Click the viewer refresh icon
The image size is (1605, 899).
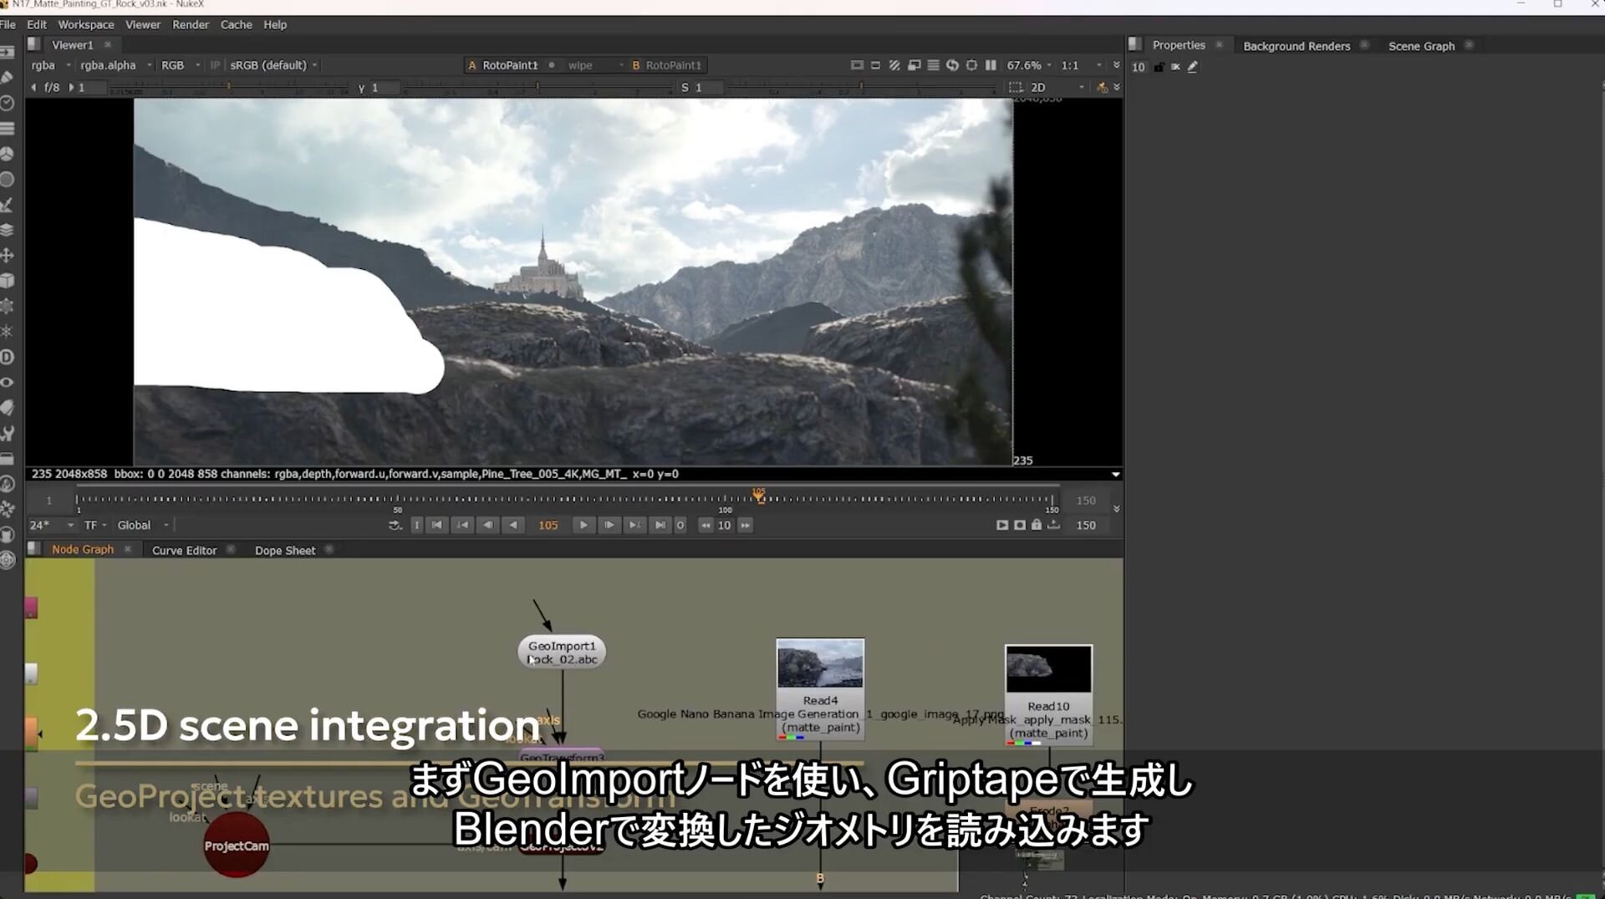(x=952, y=65)
